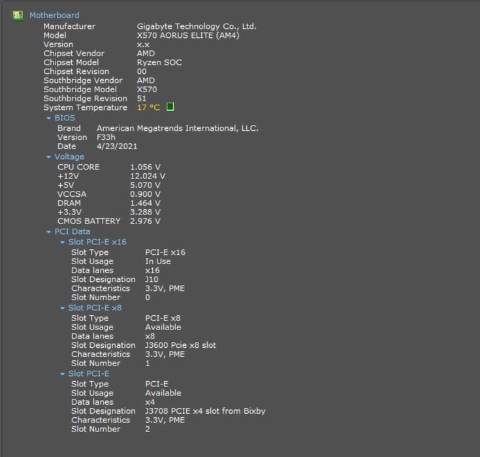
Task: Click the x4 data lanes value
Action: 150,402
